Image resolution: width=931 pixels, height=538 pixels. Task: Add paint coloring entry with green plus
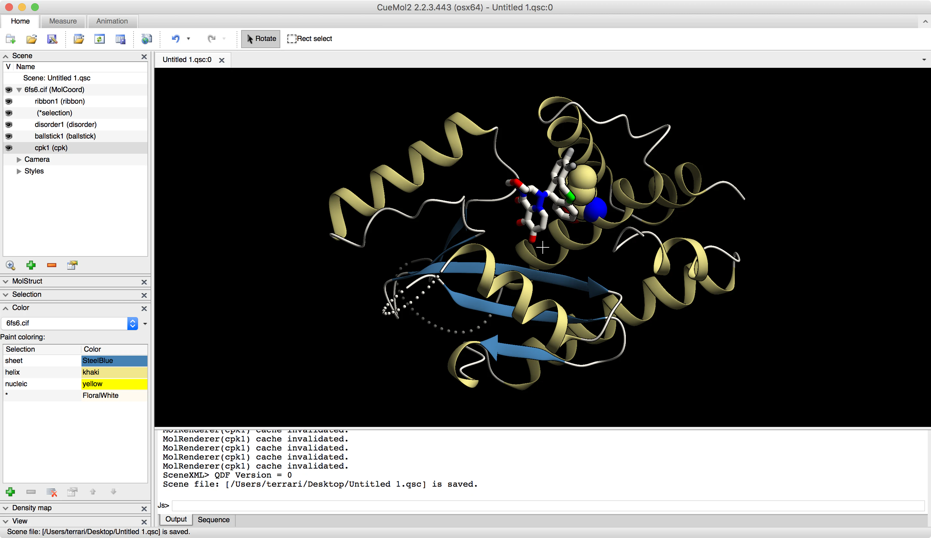click(x=10, y=491)
